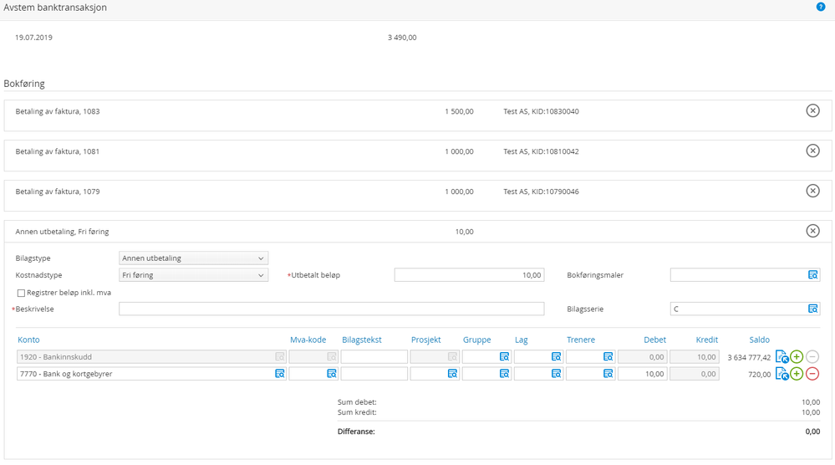Screen dimensions: 835x465
Task: Add line after the 7770 row
Action: coord(797,374)
